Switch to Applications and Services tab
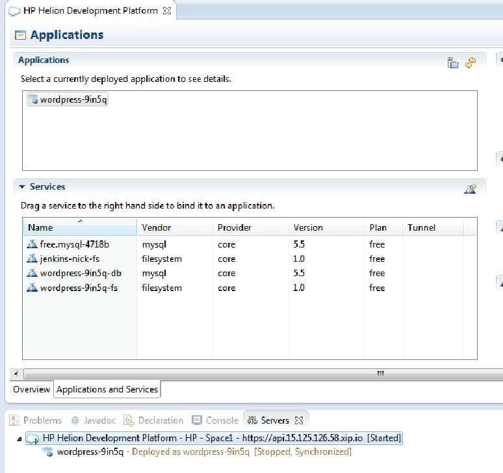The image size is (503, 473). pos(107,389)
